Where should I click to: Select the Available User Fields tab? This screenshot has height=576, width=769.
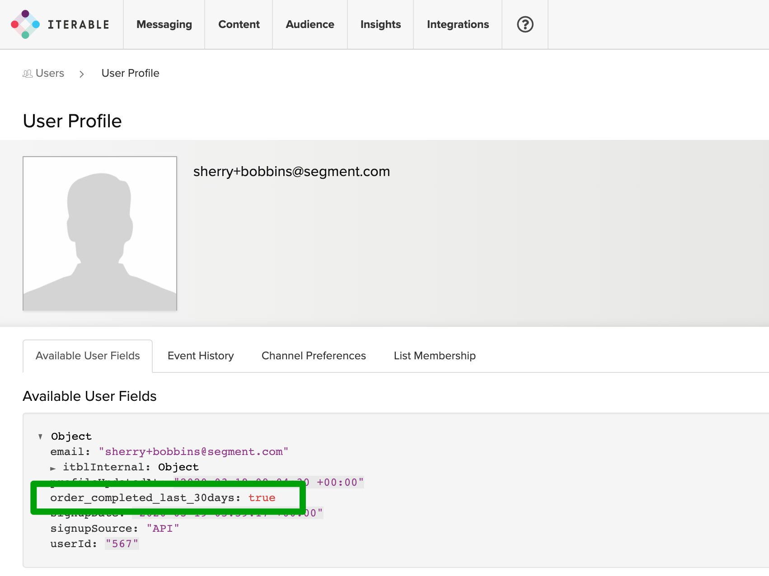(x=88, y=356)
